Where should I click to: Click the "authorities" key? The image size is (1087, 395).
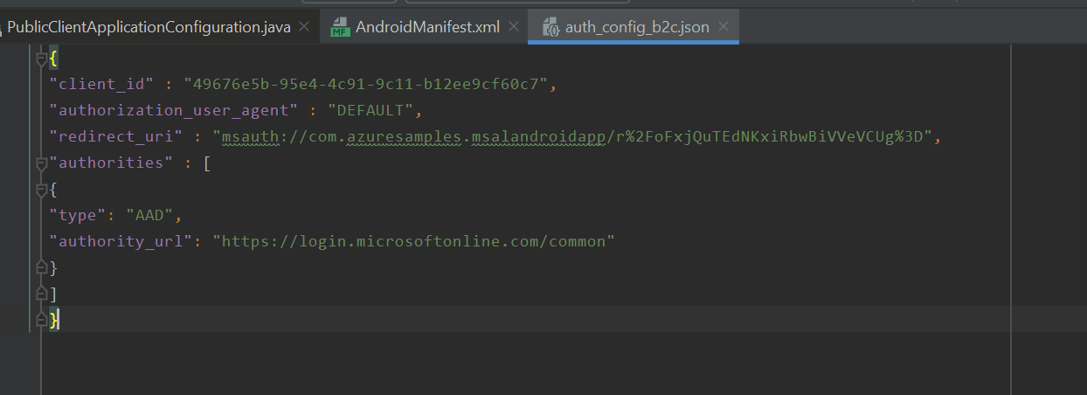pyautogui.click(x=112, y=163)
